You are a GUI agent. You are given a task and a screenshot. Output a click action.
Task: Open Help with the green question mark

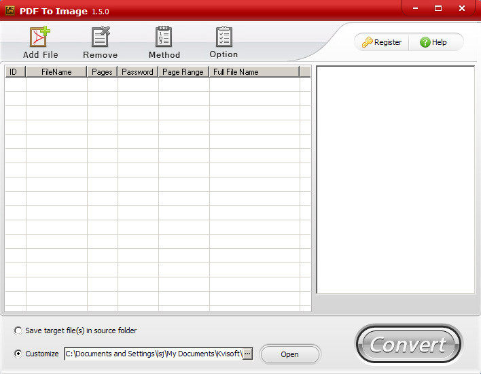[433, 42]
